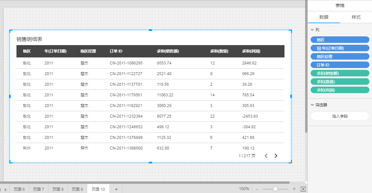Collapse the 列 section
This screenshot has width=372, height=193.
pyautogui.click(x=312, y=30)
